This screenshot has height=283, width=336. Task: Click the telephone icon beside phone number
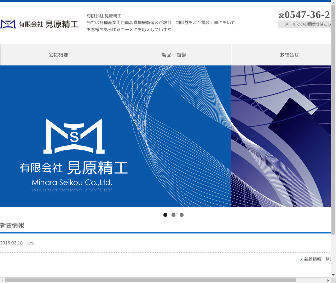[281, 16]
